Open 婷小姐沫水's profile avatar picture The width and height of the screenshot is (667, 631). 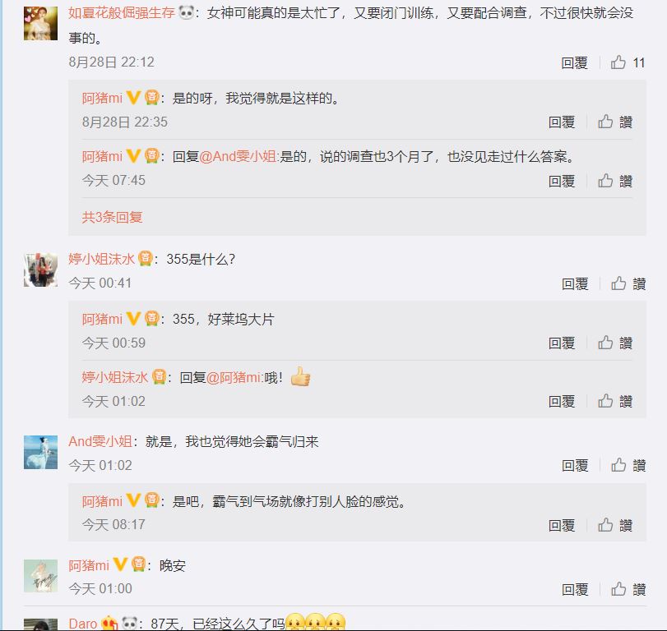tap(40, 269)
